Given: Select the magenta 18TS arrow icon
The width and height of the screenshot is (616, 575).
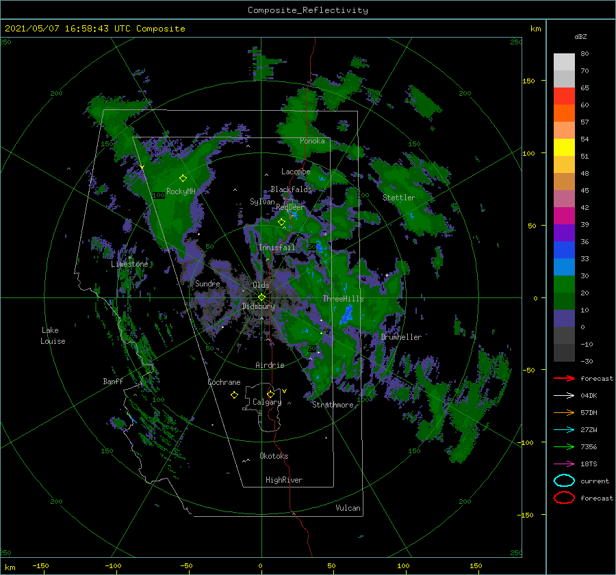Looking at the screenshot, I should (564, 464).
